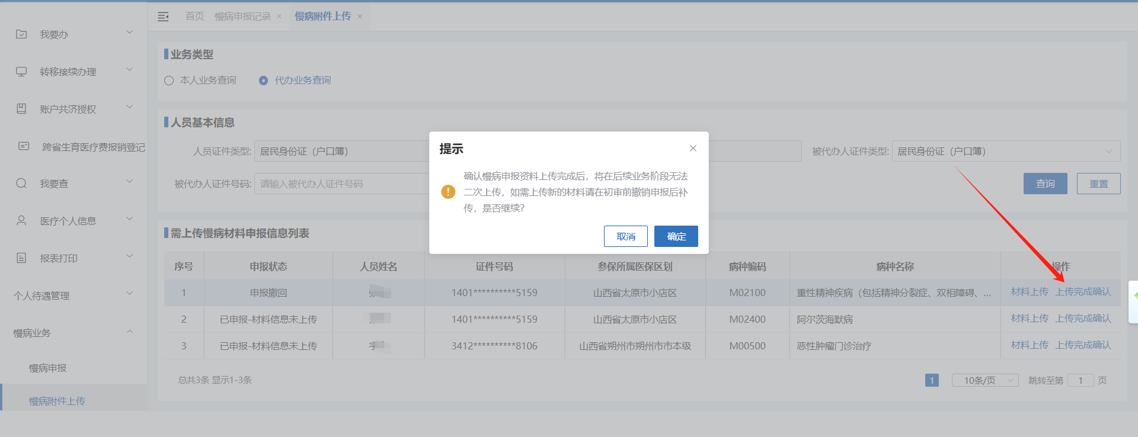Image resolution: width=1138 pixels, height=437 pixels.
Task: Click the 账户共济授权 bookmark icon
Action: [21, 109]
